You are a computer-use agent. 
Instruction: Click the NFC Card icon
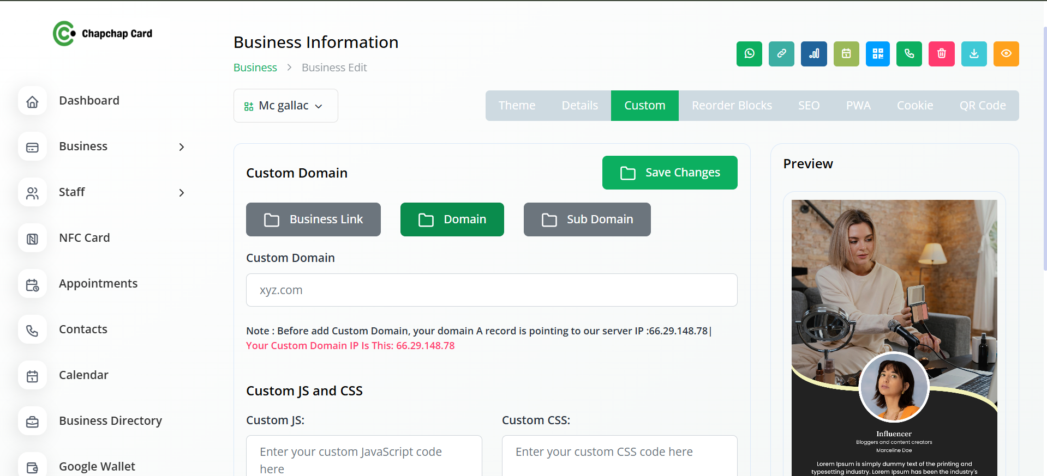tap(32, 239)
